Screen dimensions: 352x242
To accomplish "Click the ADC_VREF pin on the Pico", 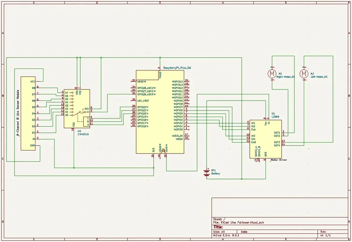I will pyautogui.click(x=143, y=101).
